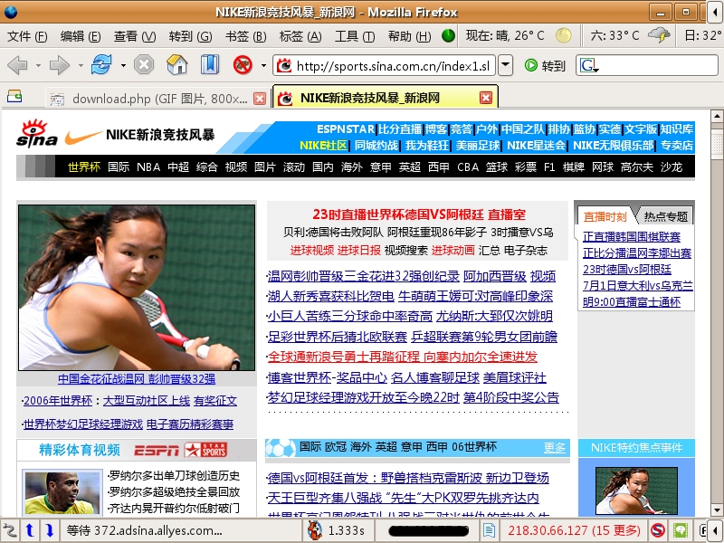Go to the home page icon
This screenshot has height=543, width=724.
pyautogui.click(x=176, y=64)
